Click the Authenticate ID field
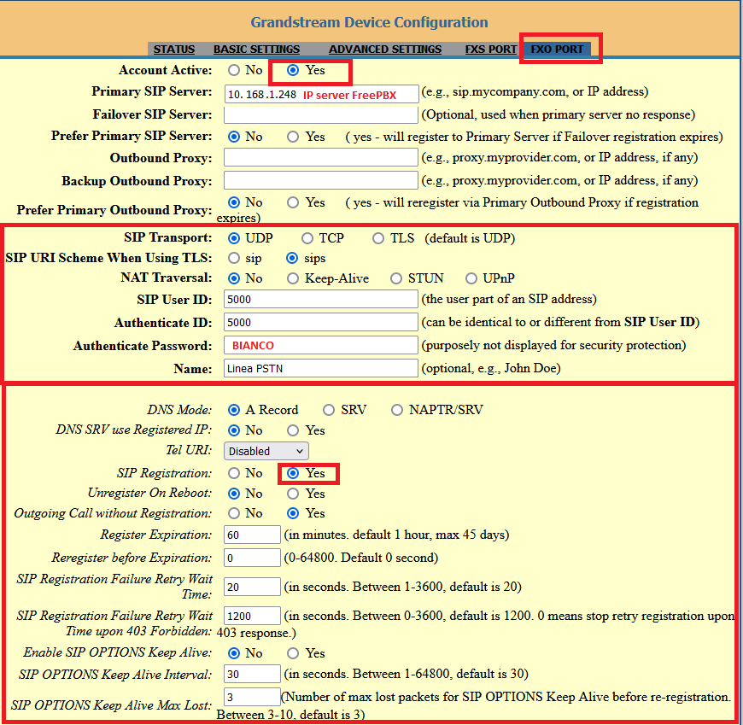This screenshot has width=743, height=725. (321, 322)
